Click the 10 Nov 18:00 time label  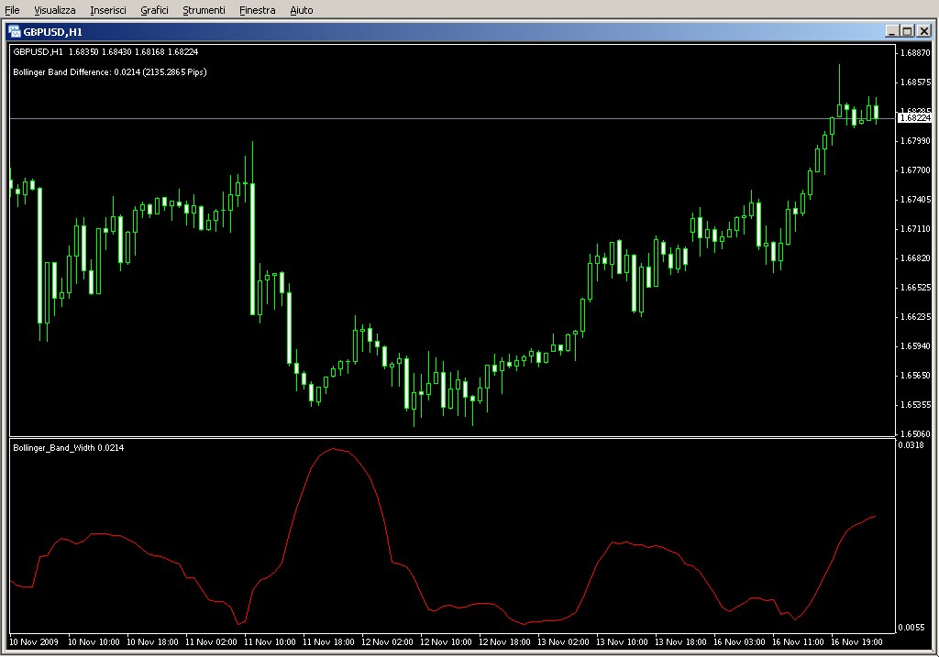coord(152,642)
